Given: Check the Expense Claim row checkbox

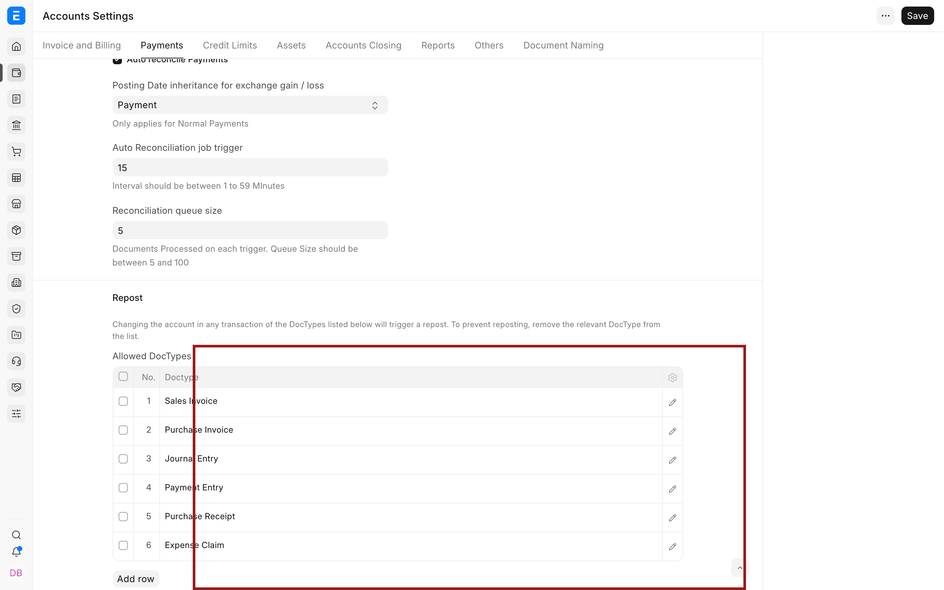Looking at the screenshot, I should (123, 545).
